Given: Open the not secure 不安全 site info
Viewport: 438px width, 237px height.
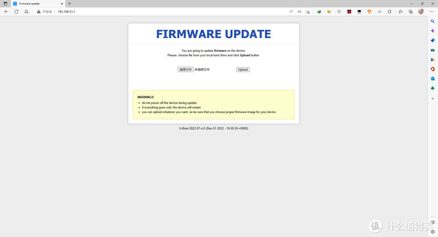Looking at the screenshot, I should pos(45,12).
